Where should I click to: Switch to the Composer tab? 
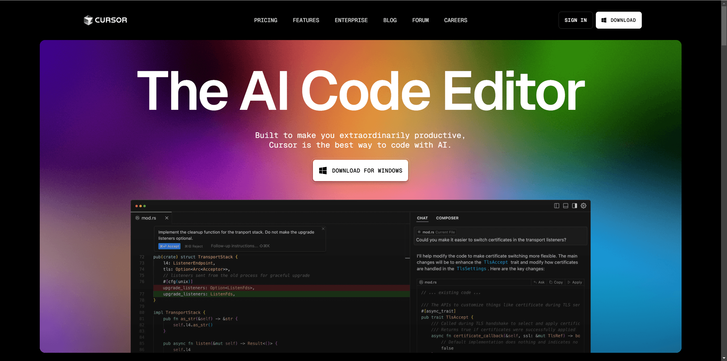coord(447,218)
